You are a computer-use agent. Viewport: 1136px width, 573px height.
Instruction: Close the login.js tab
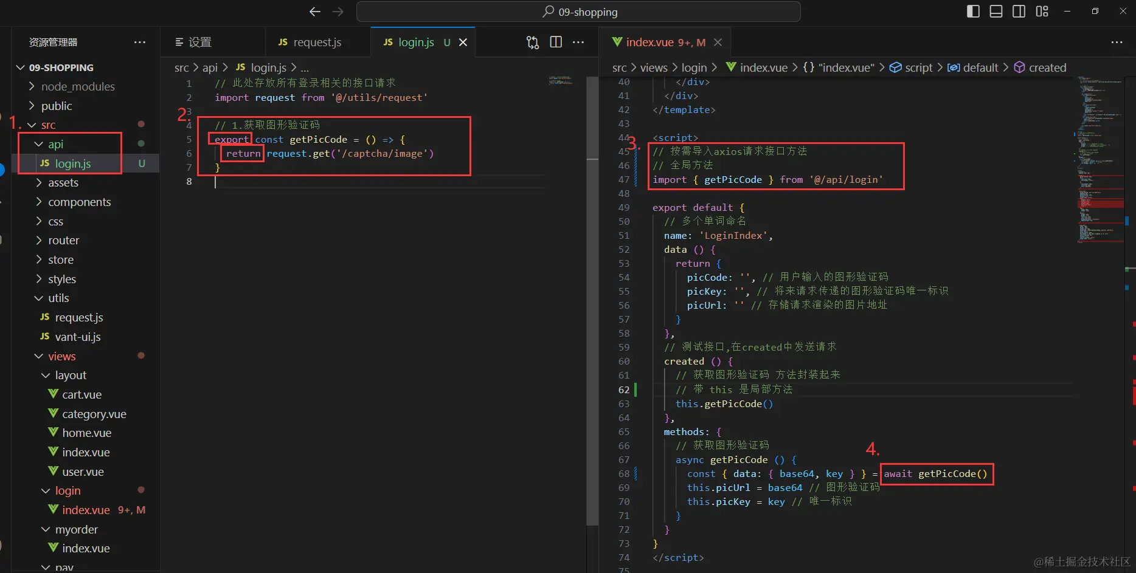[463, 42]
